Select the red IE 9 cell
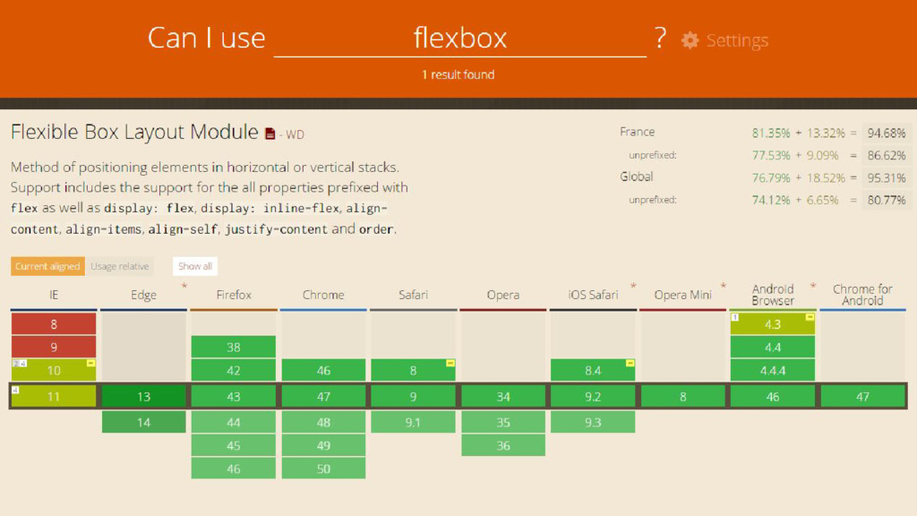Image resolution: width=917 pixels, height=516 pixels. click(54, 347)
